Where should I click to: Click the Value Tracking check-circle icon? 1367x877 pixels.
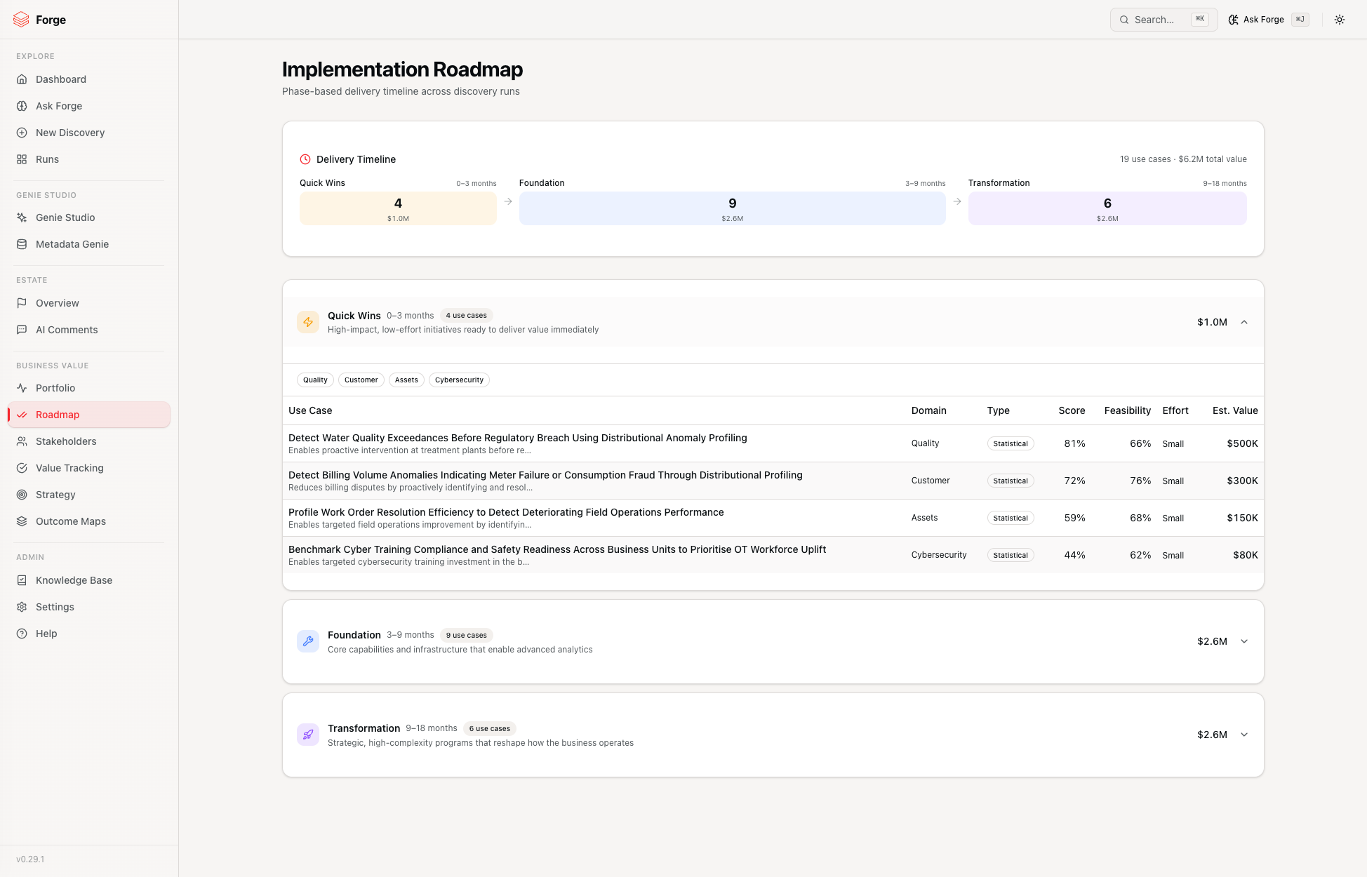coord(22,468)
